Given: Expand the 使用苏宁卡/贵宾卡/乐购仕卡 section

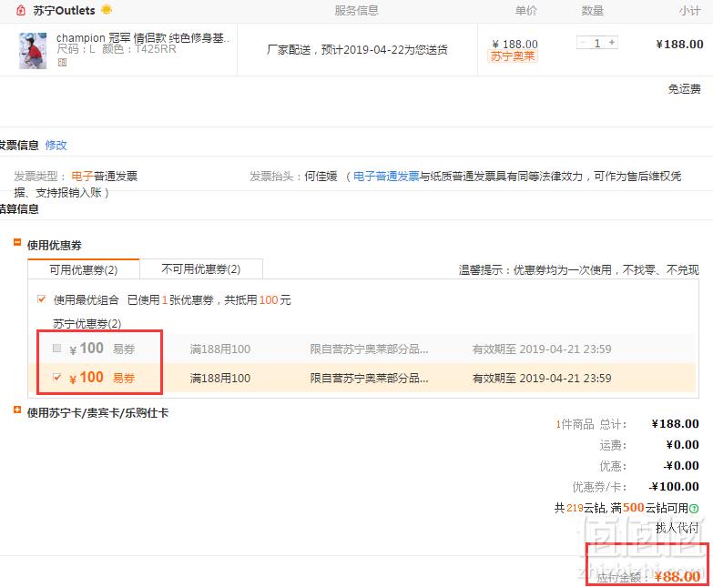Looking at the screenshot, I should tap(17, 410).
